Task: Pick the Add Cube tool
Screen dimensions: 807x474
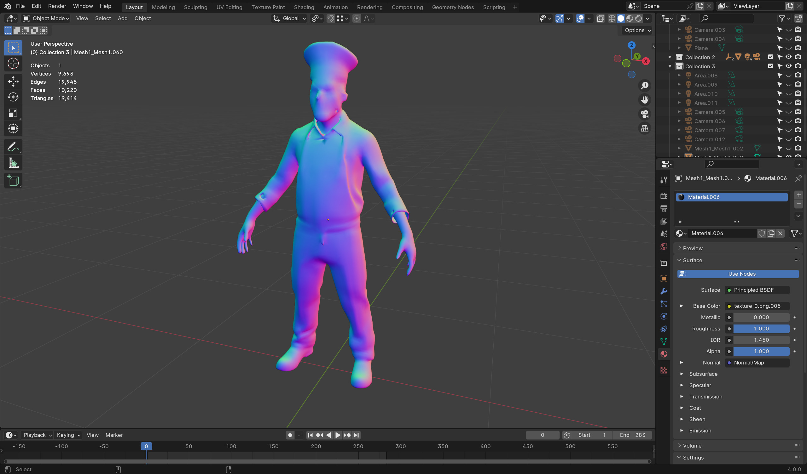Action: click(13, 181)
